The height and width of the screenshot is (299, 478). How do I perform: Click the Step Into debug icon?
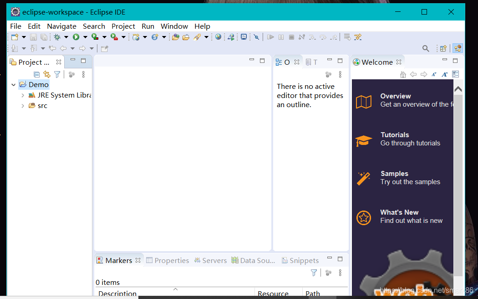pyautogui.click(x=312, y=37)
